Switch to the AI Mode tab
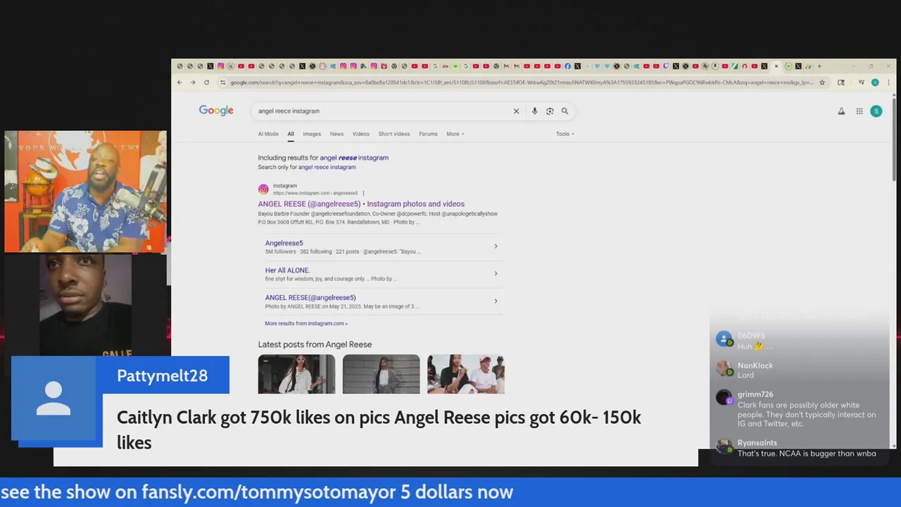Screen dimensions: 901x507 pos(268,134)
